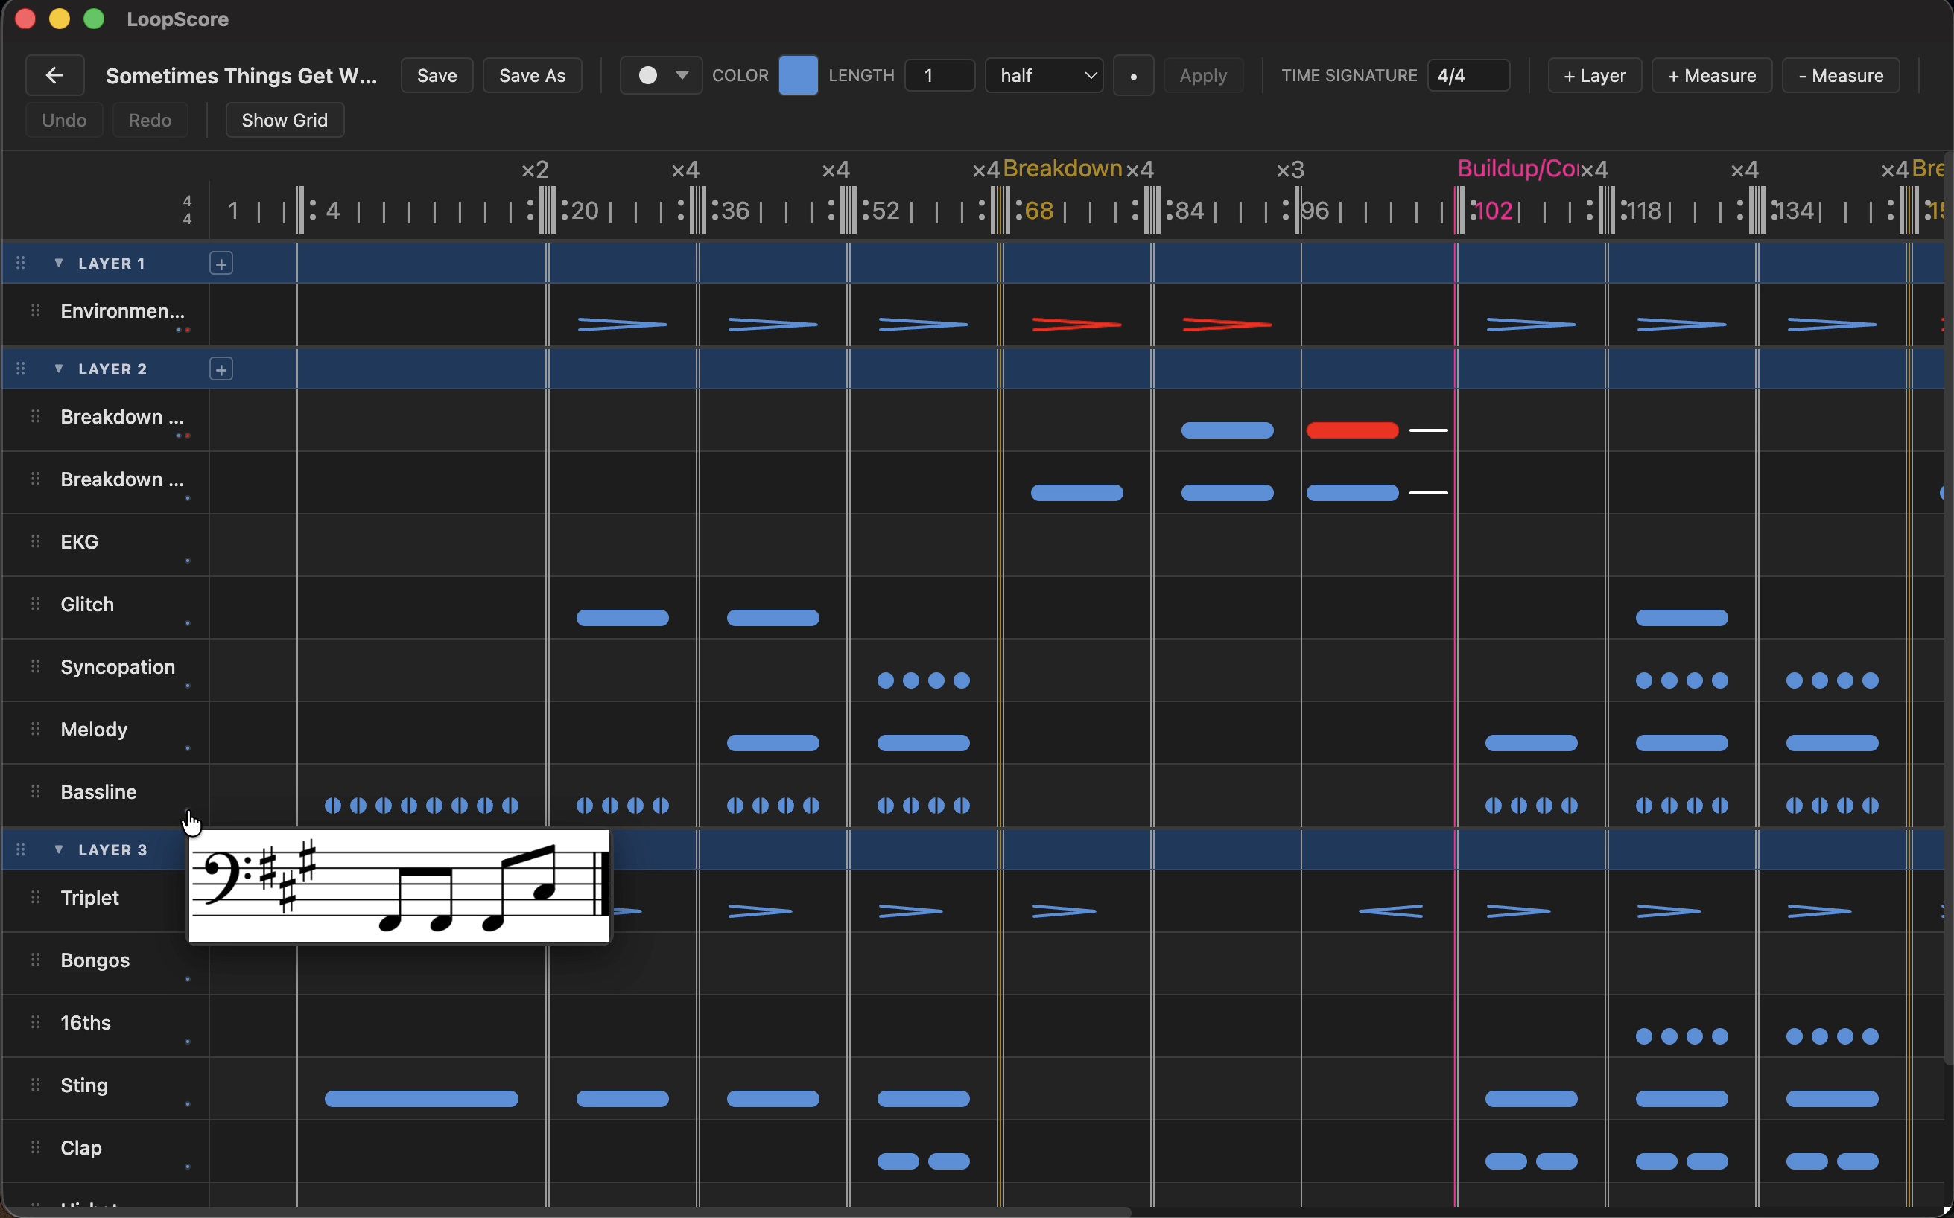Open Save As

pyautogui.click(x=532, y=76)
